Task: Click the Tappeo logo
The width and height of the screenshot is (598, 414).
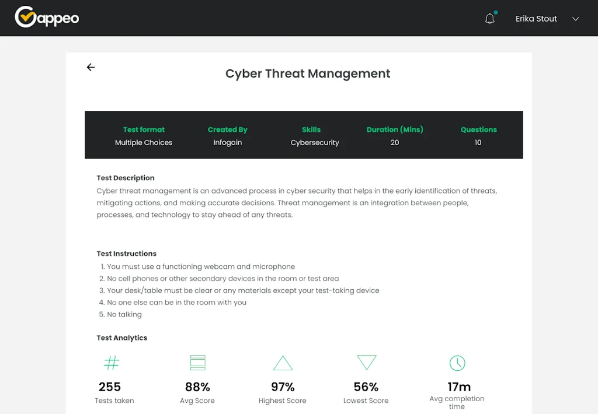Action: pos(47,17)
